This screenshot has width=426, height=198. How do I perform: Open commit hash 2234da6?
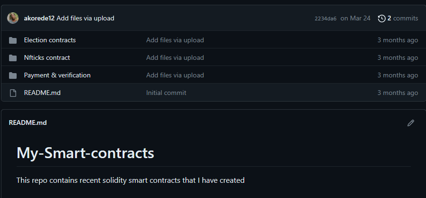tap(325, 19)
